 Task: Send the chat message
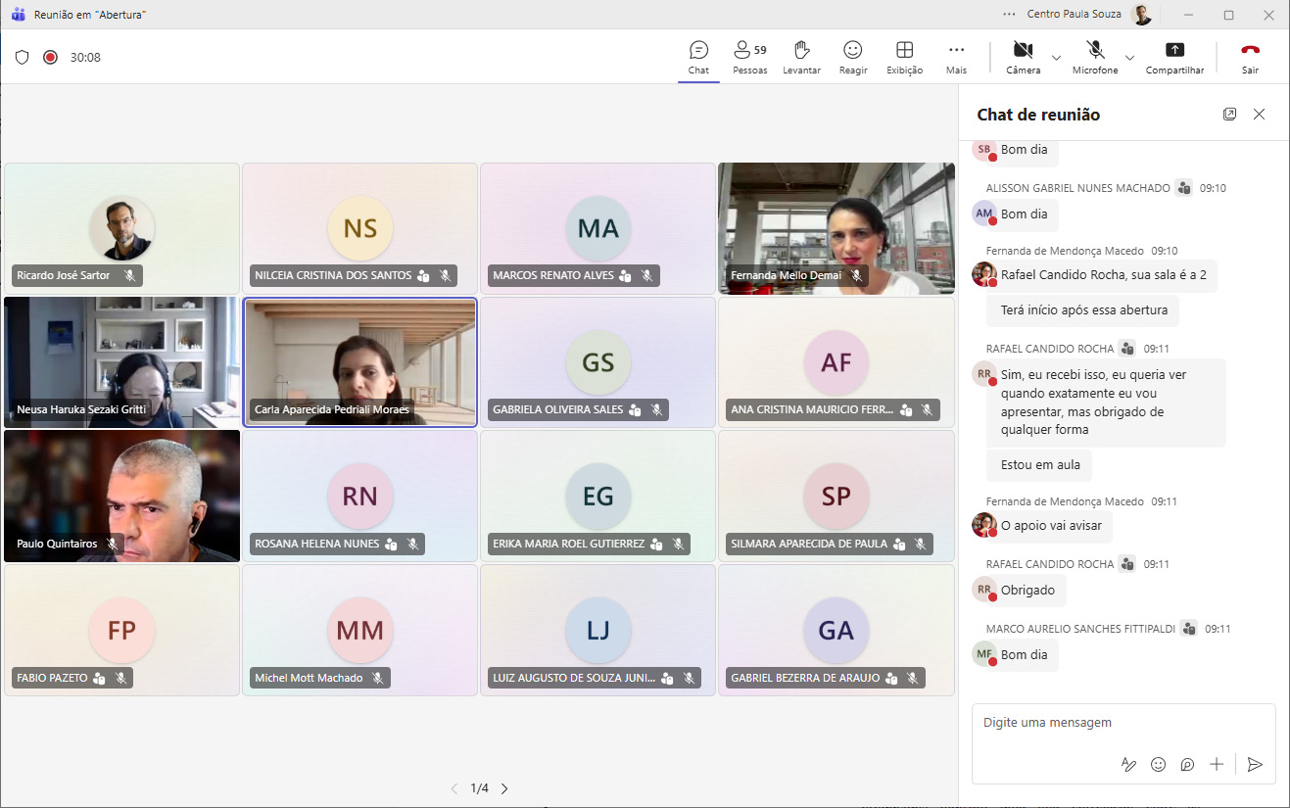[x=1255, y=765]
